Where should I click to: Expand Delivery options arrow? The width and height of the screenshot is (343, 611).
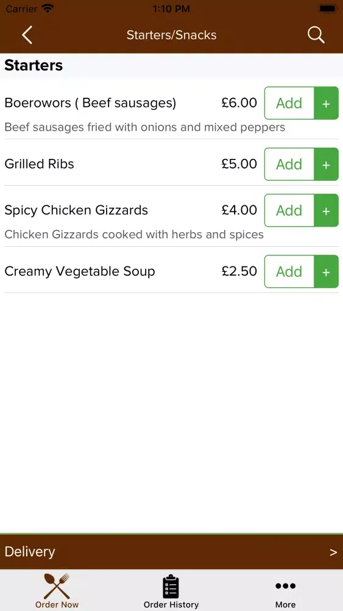(x=333, y=552)
